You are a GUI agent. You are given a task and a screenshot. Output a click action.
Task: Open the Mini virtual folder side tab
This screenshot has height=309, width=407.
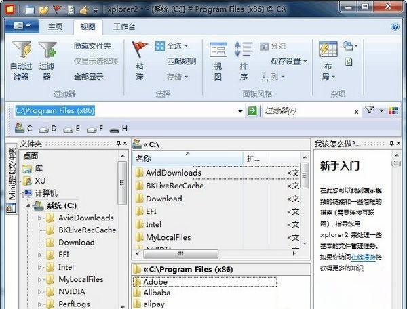point(12,178)
